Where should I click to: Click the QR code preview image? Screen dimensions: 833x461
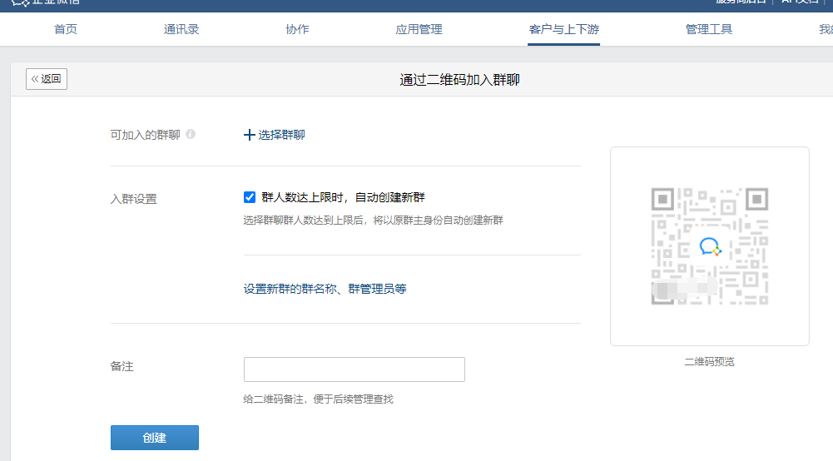[x=710, y=246]
